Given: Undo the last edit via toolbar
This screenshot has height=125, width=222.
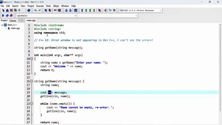Looking at the screenshot, I should pos(35,10).
